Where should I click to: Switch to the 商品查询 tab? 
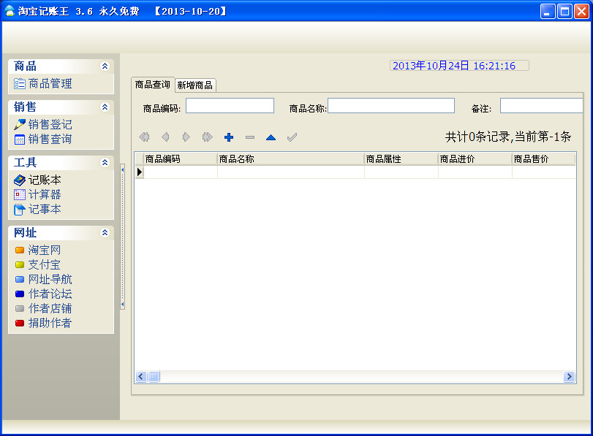click(x=153, y=84)
